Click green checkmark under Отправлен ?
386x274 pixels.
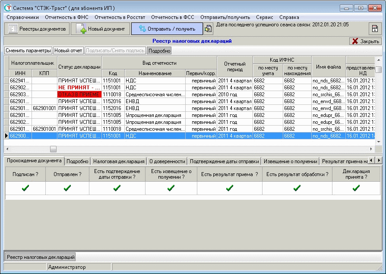[x=67, y=188]
